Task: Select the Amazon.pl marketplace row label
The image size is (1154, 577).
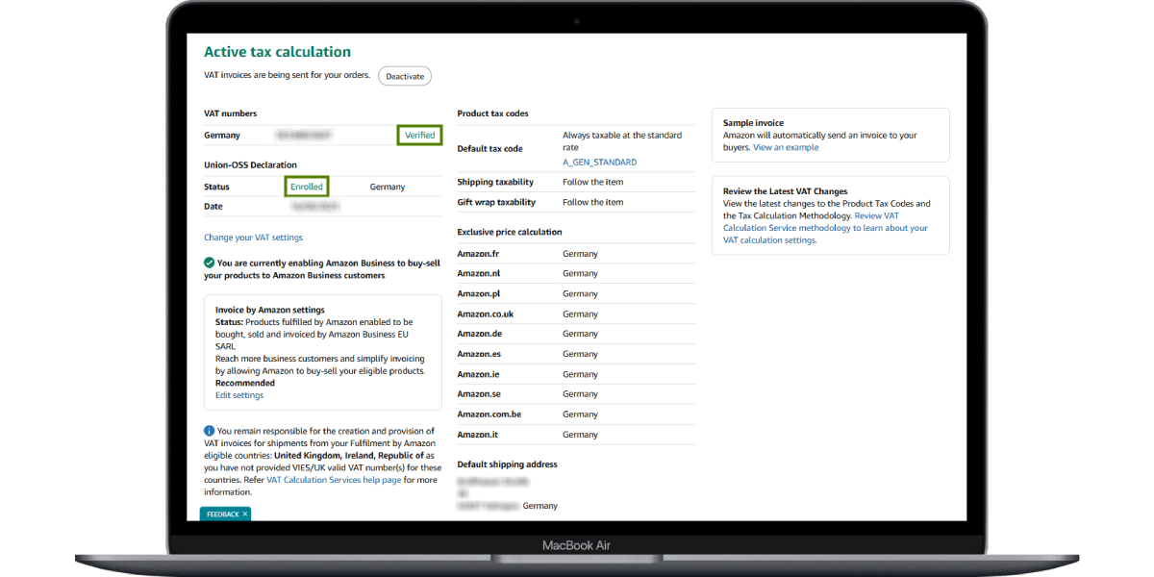Action: (478, 294)
